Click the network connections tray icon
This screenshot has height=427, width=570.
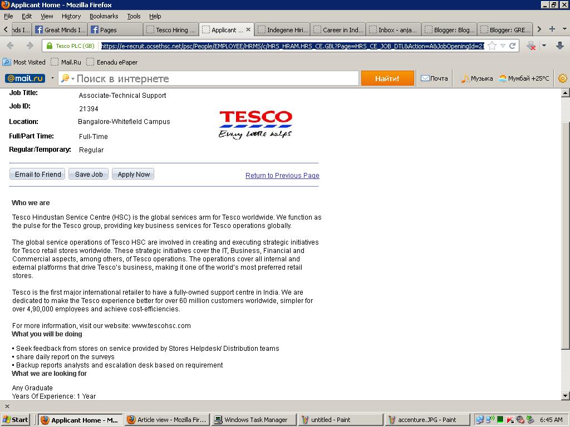pos(480,420)
